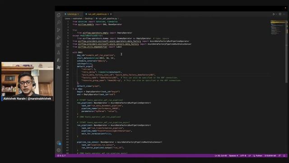
Task: Open the Source Control view
Action: point(59,30)
